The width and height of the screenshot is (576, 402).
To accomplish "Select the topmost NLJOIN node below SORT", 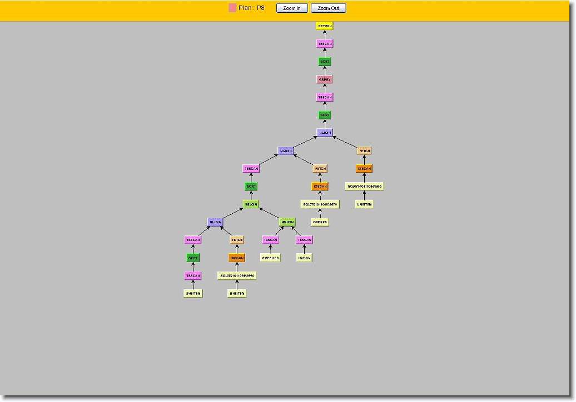I will (325, 133).
